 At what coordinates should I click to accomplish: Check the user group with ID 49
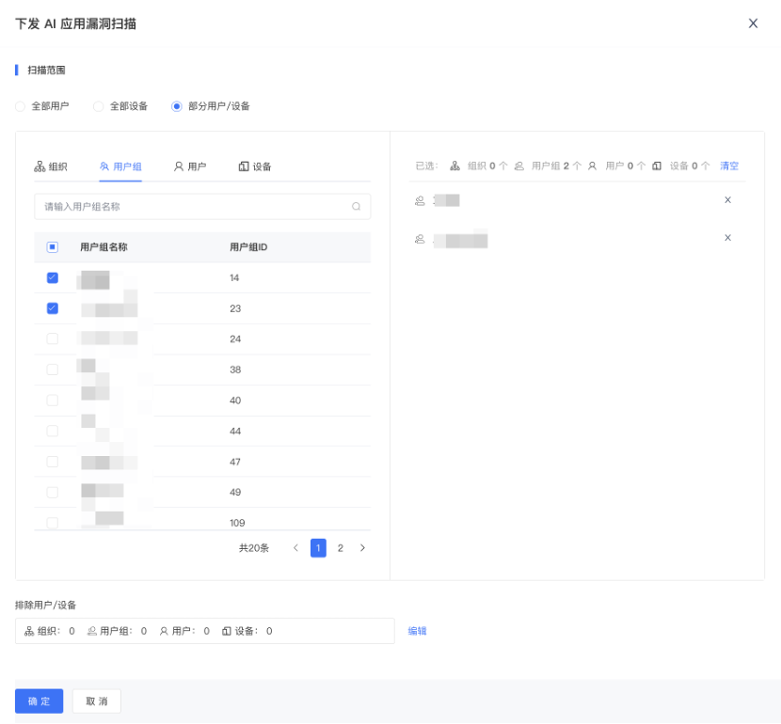[x=53, y=493]
